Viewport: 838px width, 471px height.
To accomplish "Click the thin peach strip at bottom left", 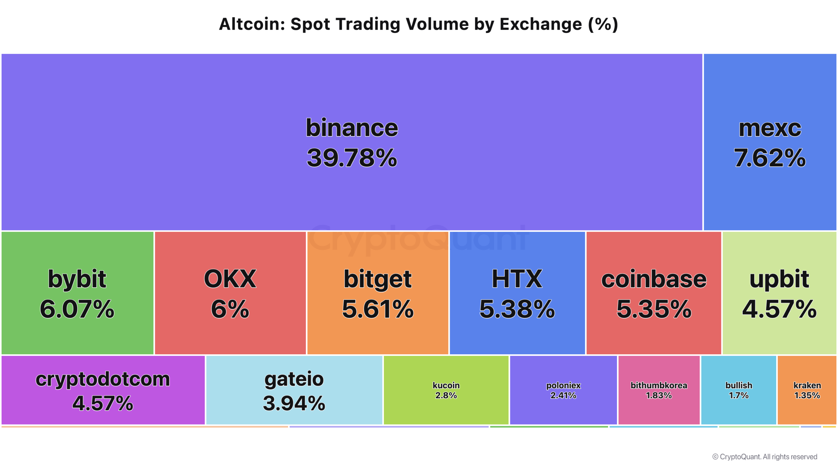I will [x=145, y=427].
